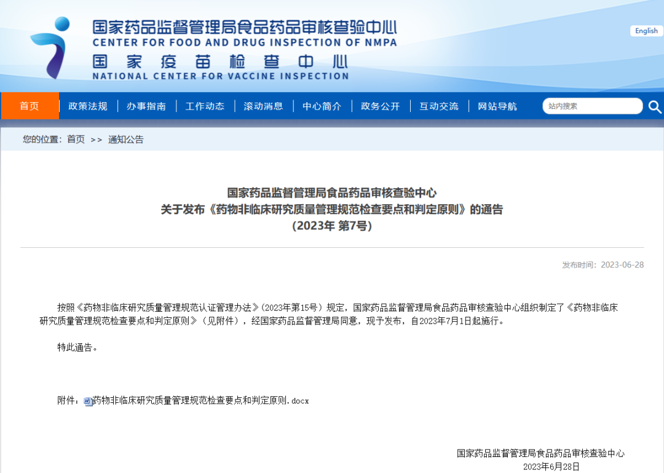The image size is (664, 473).
Task: Go to the 办事指南 section
Action: (x=146, y=106)
